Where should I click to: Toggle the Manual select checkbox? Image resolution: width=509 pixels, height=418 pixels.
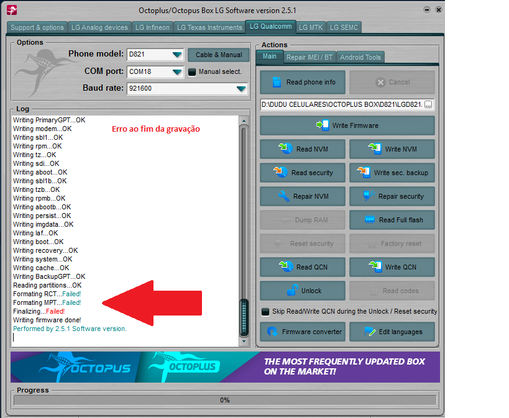point(192,71)
